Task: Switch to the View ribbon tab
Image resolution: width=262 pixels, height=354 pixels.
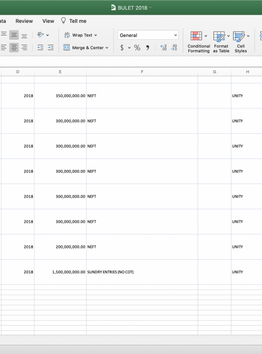Action: [48, 21]
